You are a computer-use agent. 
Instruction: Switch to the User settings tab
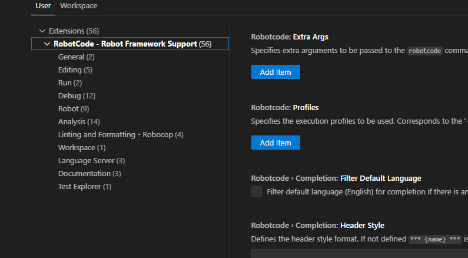tap(43, 6)
